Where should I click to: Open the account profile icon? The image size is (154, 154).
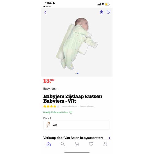[x=105, y=144]
